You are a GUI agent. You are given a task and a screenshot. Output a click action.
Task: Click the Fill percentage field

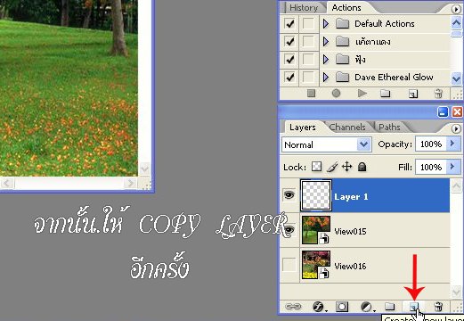click(x=431, y=167)
